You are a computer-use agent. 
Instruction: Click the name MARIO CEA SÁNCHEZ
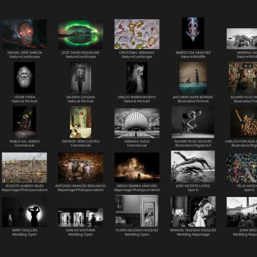coord(193,53)
